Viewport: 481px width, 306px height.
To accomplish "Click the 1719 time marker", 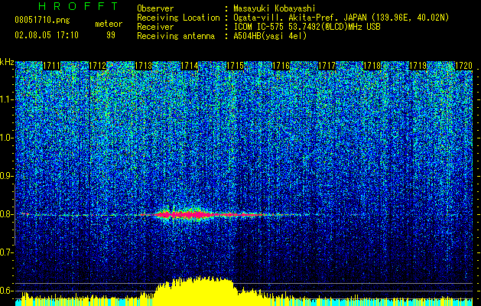I will tap(418, 66).
